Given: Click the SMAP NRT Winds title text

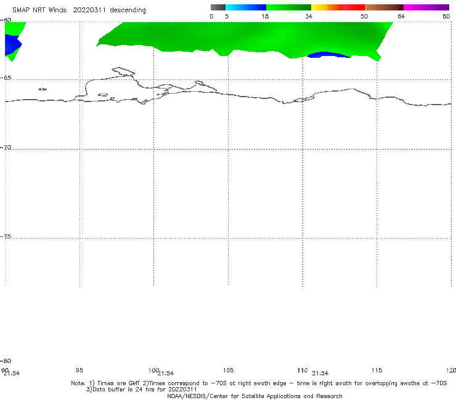Looking at the screenshot, I should coord(39,10).
